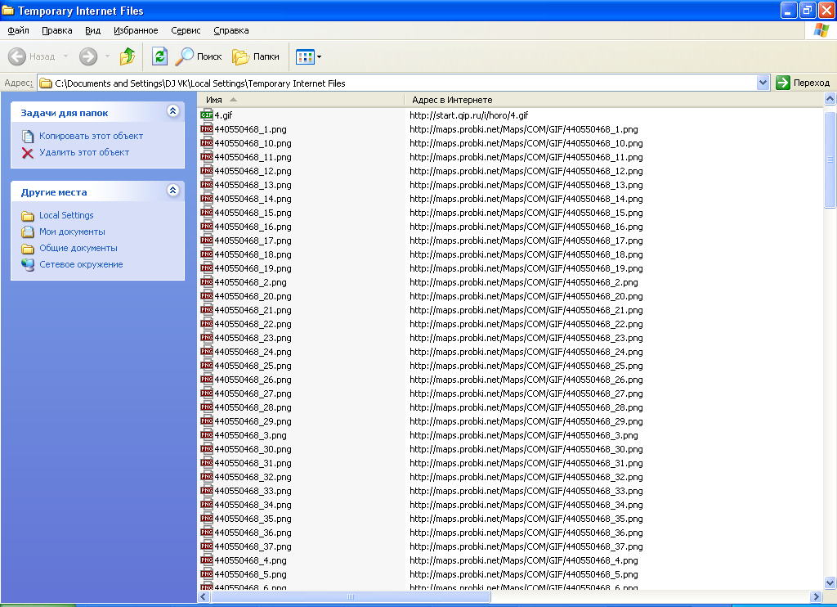The height and width of the screenshot is (607, 837).
Task: Collapse the Задачи для папок panel
Action: [172, 111]
